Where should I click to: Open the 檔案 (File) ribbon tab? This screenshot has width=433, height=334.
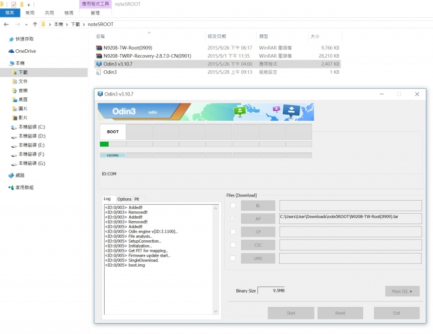10,13
